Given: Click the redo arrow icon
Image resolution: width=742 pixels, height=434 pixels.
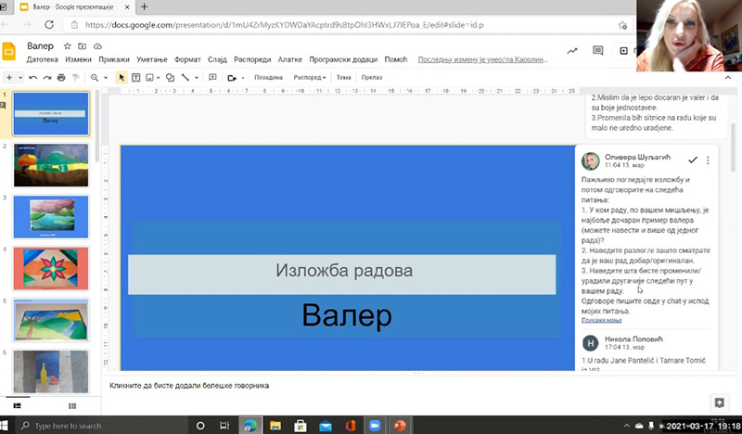Looking at the screenshot, I should pyautogui.click(x=47, y=77).
